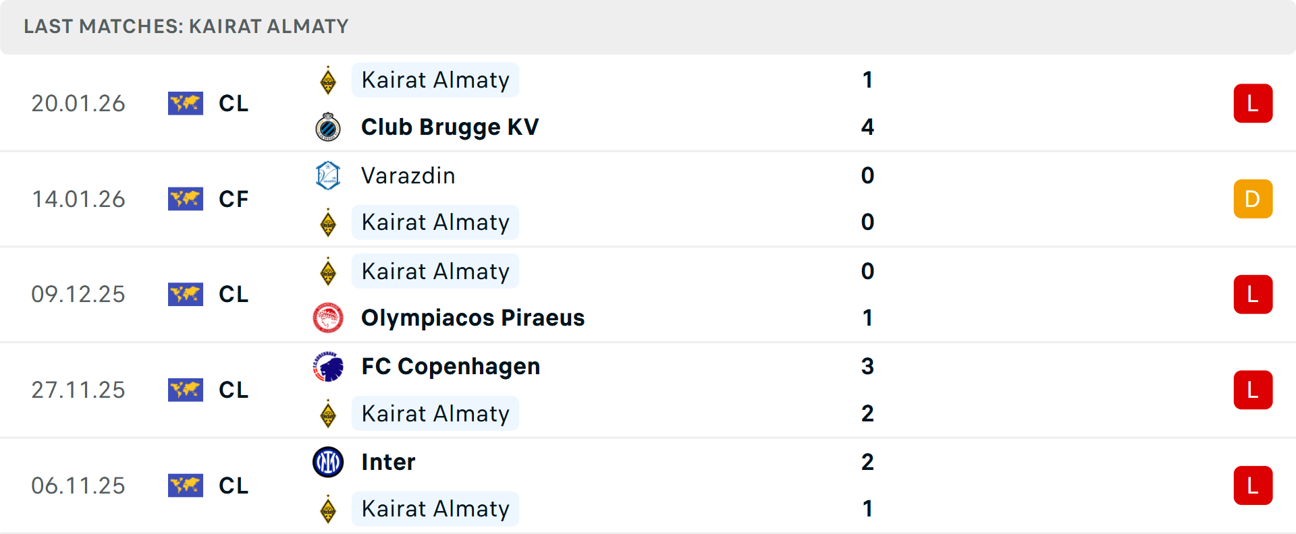Click the L result indicator for the Copenhagen loss
Image resolution: width=1296 pixels, height=534 pixels.
pos(1253,390)
